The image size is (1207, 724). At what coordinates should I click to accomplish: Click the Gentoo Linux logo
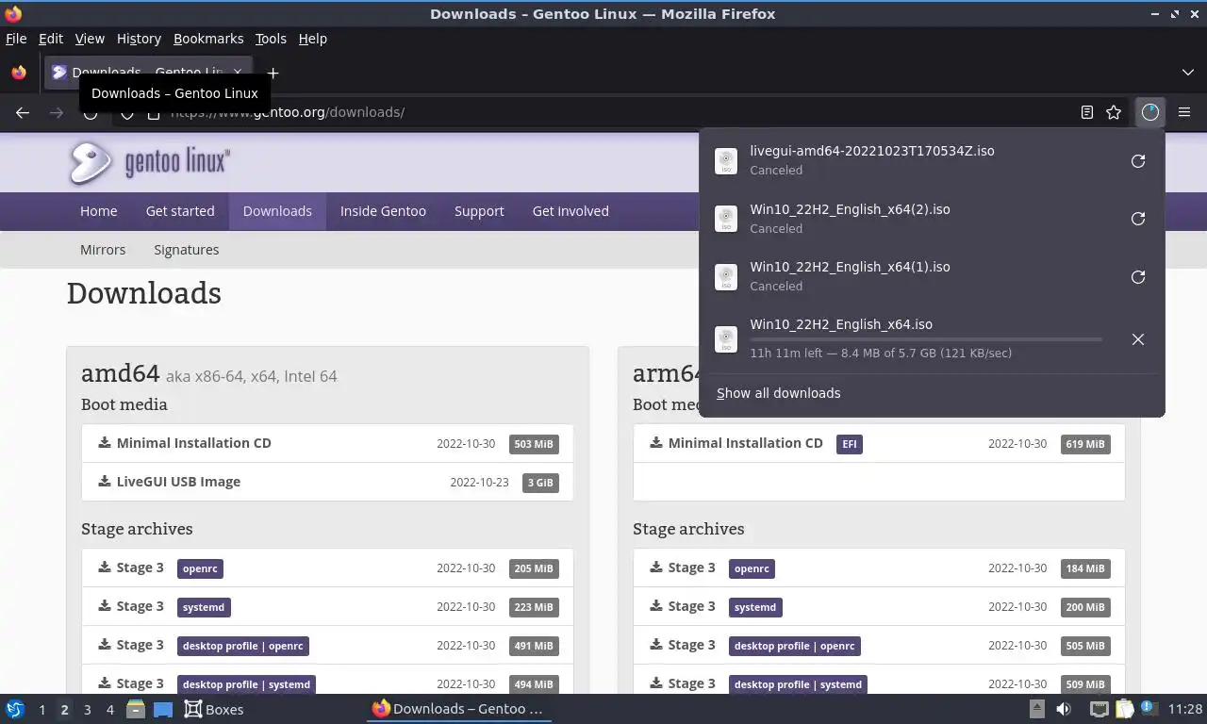coord(149,162)
